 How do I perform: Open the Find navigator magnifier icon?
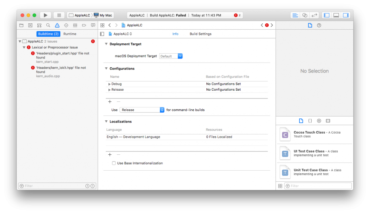48,25
